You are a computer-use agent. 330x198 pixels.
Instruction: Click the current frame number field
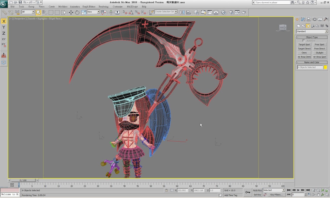click(x=298, y=195)
